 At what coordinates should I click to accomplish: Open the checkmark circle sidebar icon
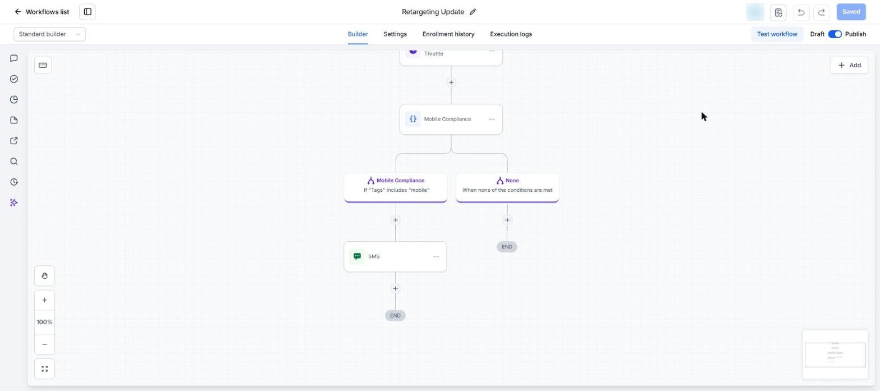[14, 79]
